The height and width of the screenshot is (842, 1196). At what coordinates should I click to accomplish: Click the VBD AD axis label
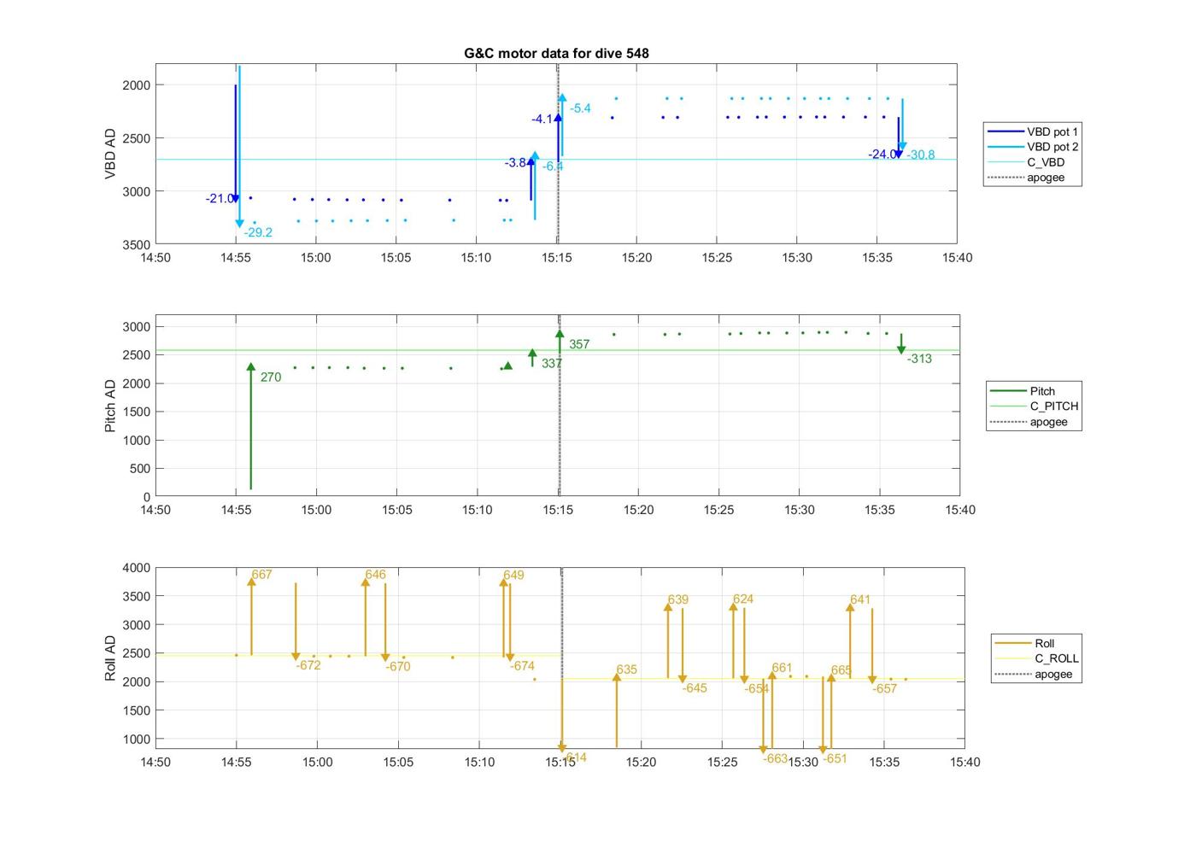click(110, 154)
